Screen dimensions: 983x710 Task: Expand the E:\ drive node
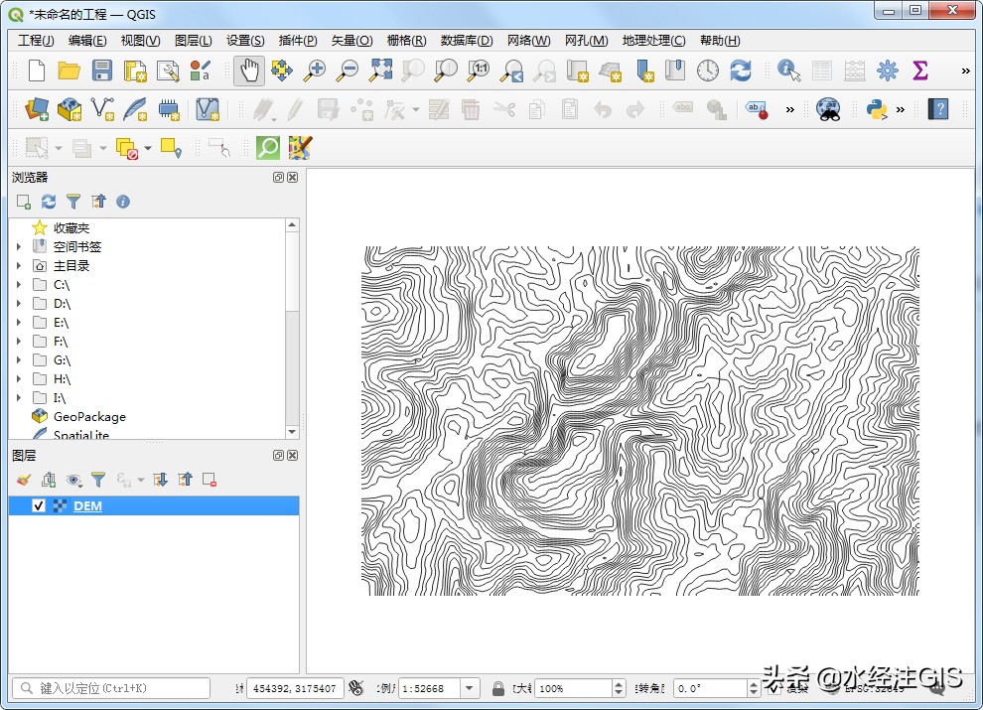(x=19, y=322)
